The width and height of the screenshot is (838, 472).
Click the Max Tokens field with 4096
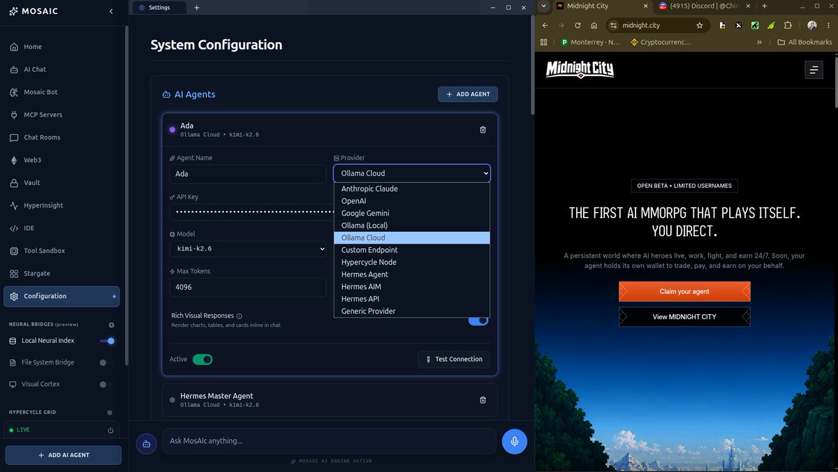click(x=248, y=287)
